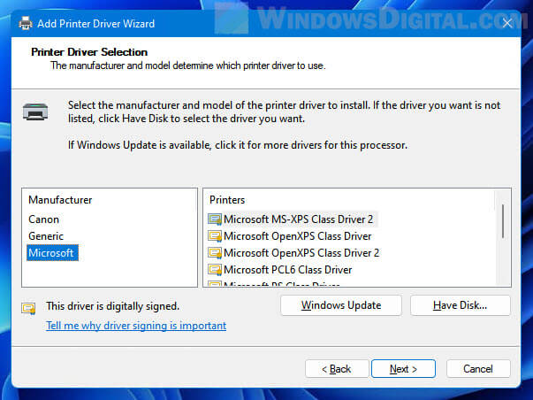This screenshot has width=533, height=400.
Task: Click the large printer illustration icon
Action: click(x=35, y=112)
